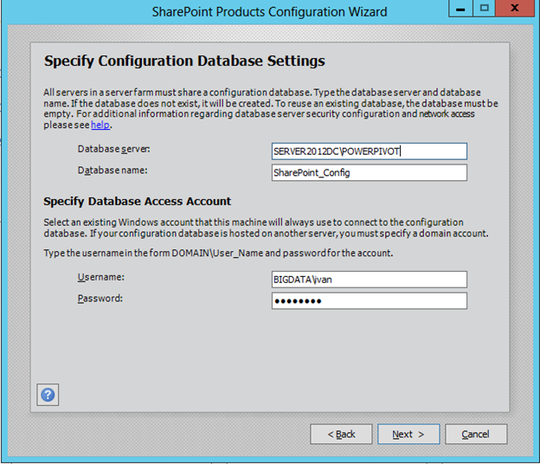Image resolution: width=540 pixels, height=464 pixels.
Task: Proceed by clicking Next
Action: click(408, 434)
